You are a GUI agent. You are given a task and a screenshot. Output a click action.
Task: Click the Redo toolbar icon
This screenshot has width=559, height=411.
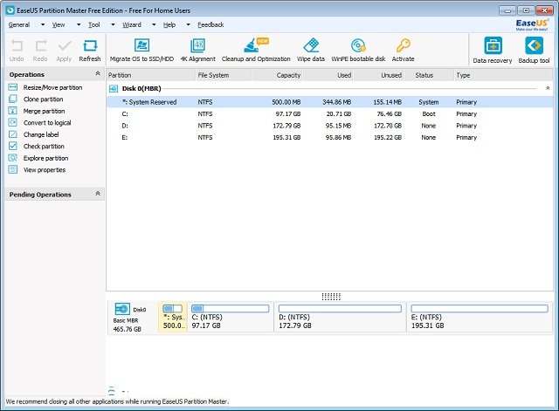point(40,51)
